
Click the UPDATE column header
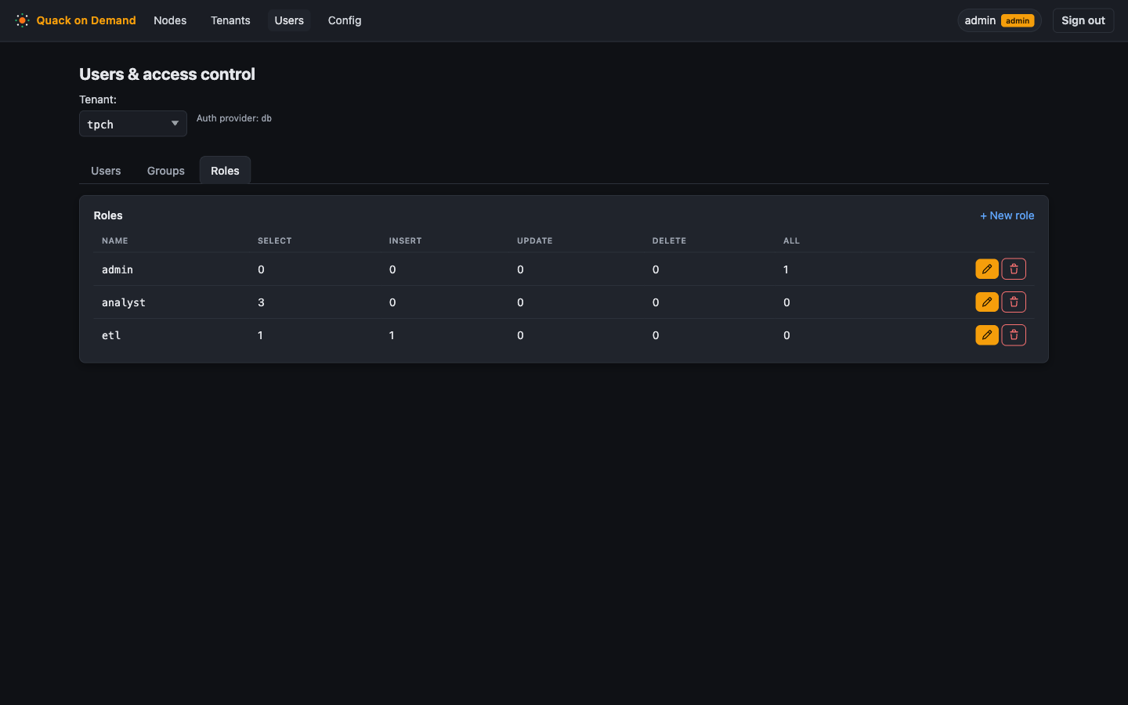pyautogui.click(x=535, y=240)
